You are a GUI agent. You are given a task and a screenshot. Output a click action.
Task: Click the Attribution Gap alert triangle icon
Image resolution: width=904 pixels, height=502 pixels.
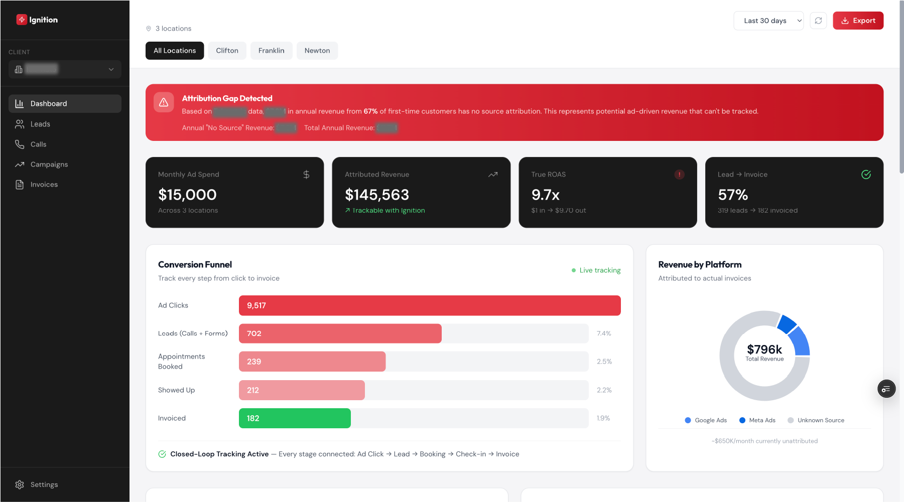click(164, 102)
